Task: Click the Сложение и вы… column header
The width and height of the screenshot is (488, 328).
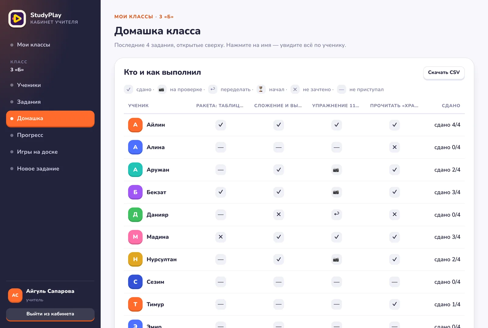Action: tap(278, 106)
